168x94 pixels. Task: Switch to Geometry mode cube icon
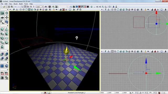pos(7,13)
